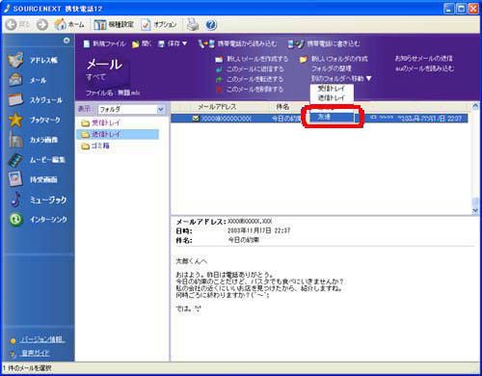Sort by the メールアドレス column header
The height and width of the screenshot is (376, 482).
(x=217, y=106)
